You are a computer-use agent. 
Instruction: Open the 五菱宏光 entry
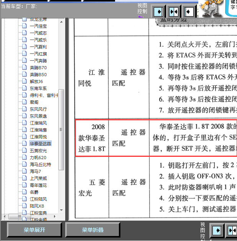[38, 151]
